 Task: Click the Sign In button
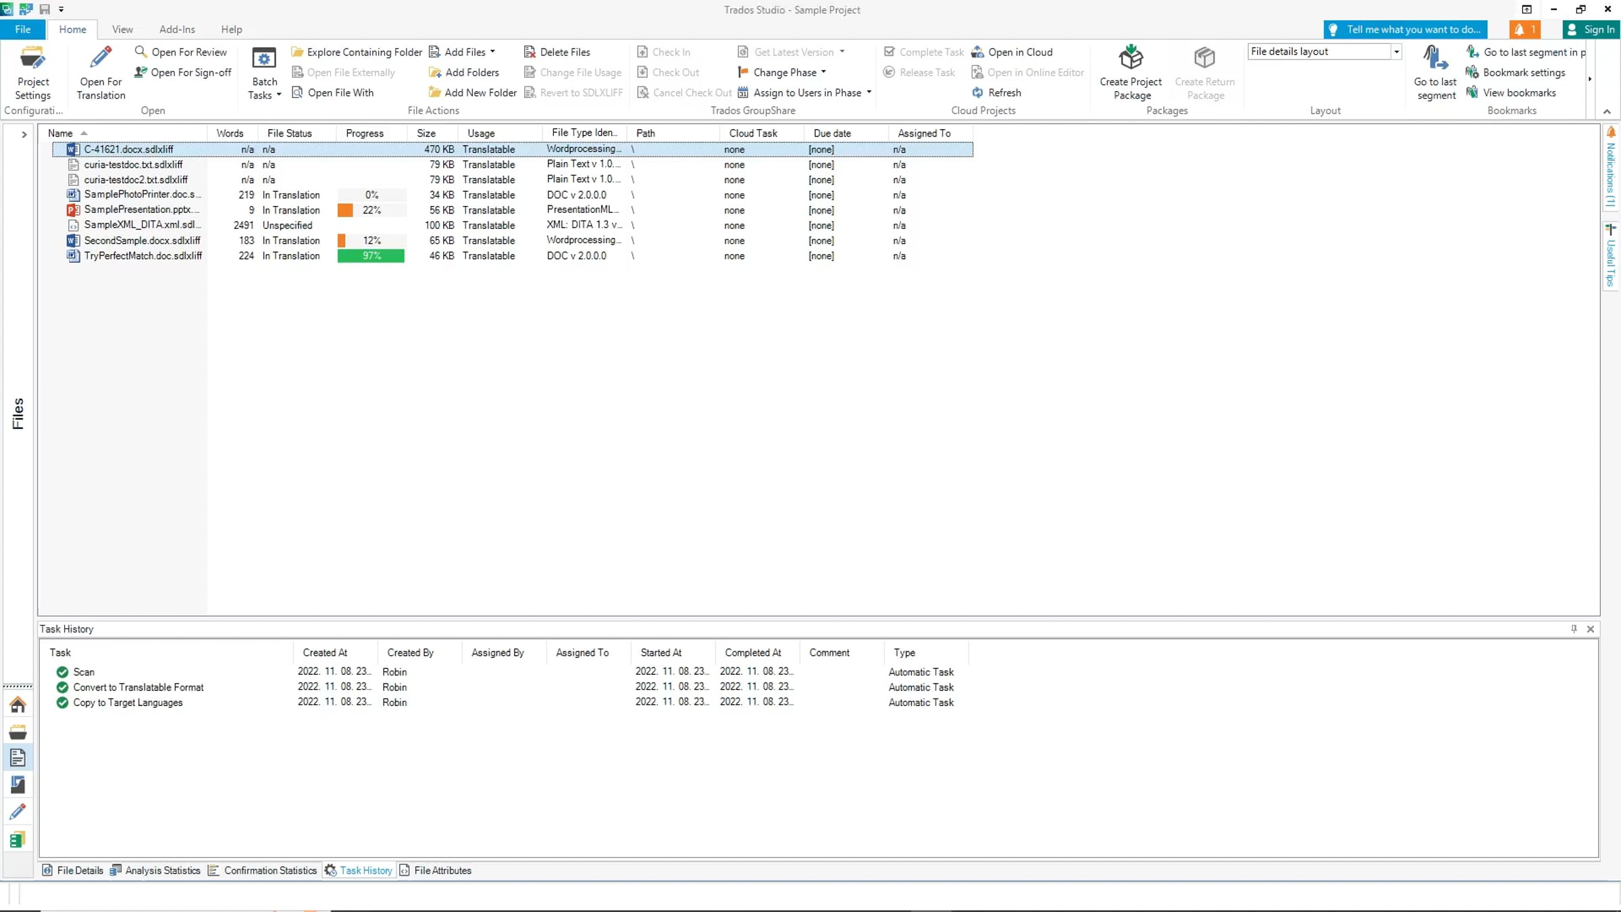pos(1591,30)
